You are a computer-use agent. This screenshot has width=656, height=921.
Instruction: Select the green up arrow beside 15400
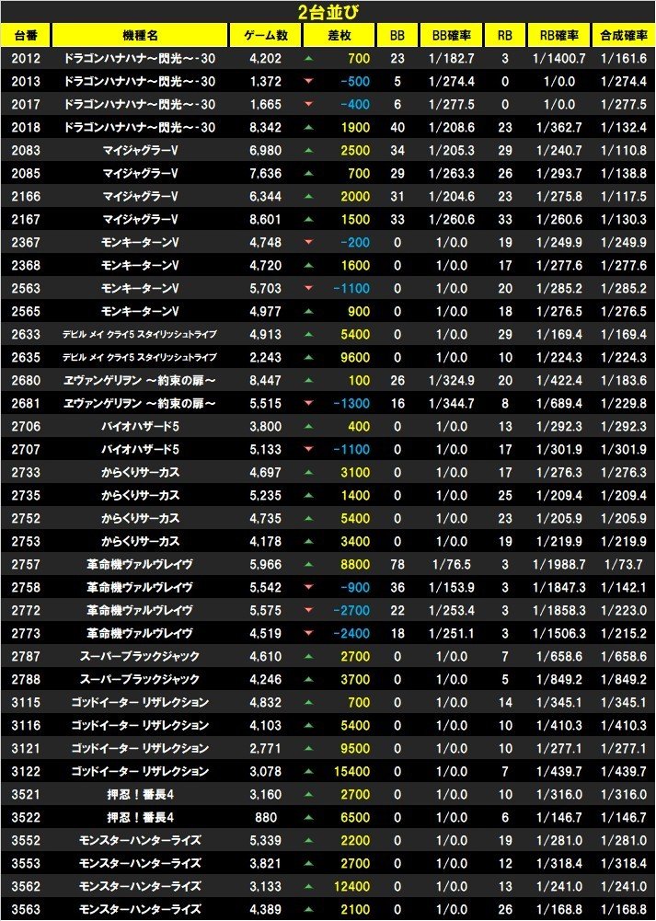(309, 771)
